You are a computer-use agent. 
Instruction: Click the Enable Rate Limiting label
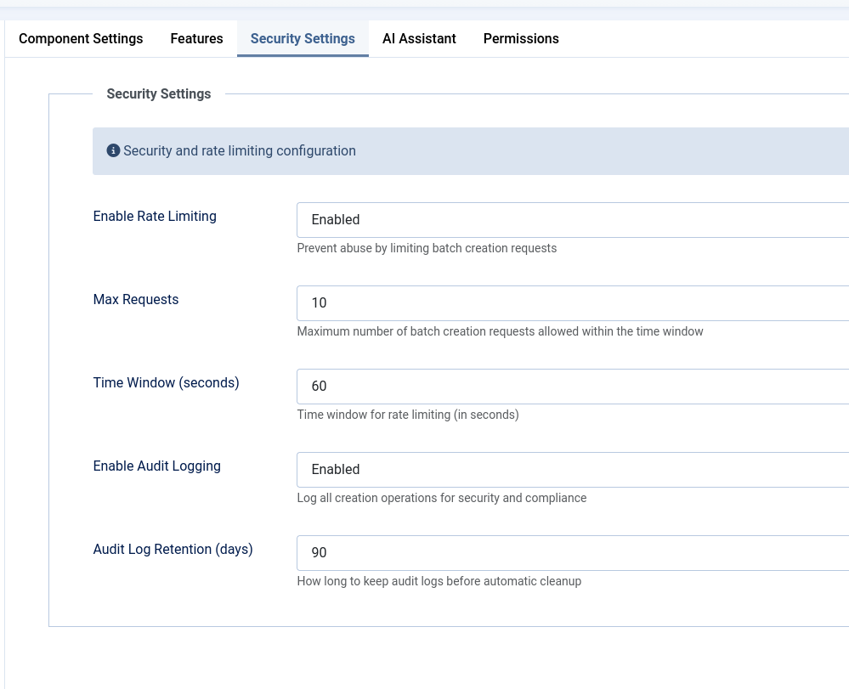155,216
